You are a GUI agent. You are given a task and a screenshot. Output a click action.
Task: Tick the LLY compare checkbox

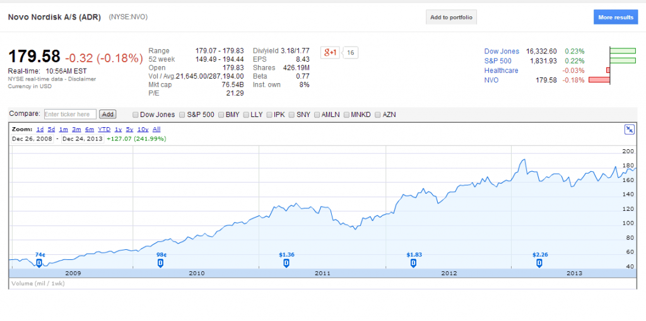click(x=246, y=115)
